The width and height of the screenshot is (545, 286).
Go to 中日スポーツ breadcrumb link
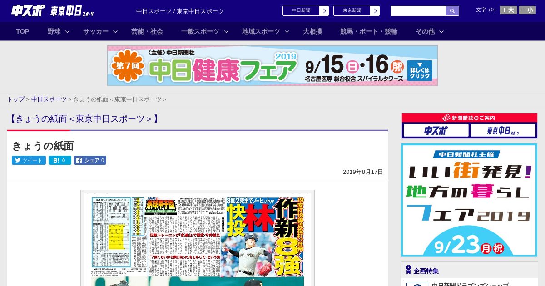[49, 99]
